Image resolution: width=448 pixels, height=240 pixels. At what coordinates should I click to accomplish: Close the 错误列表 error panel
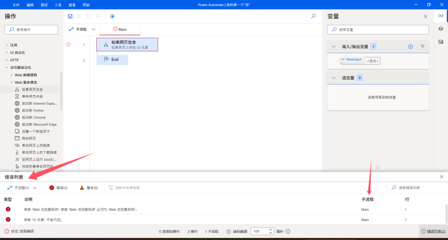tap(441, 177)
